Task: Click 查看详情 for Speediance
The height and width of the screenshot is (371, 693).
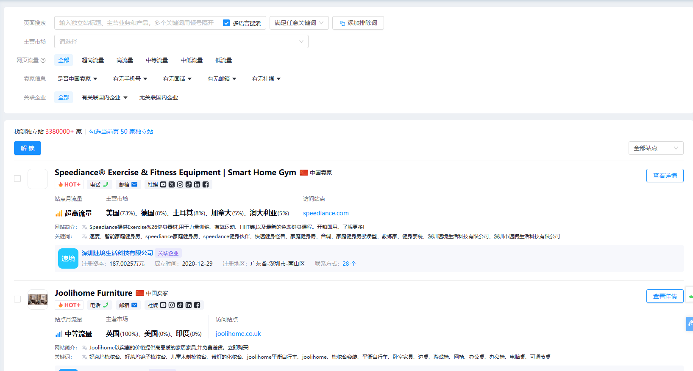Action: click(x=665, y=176)
